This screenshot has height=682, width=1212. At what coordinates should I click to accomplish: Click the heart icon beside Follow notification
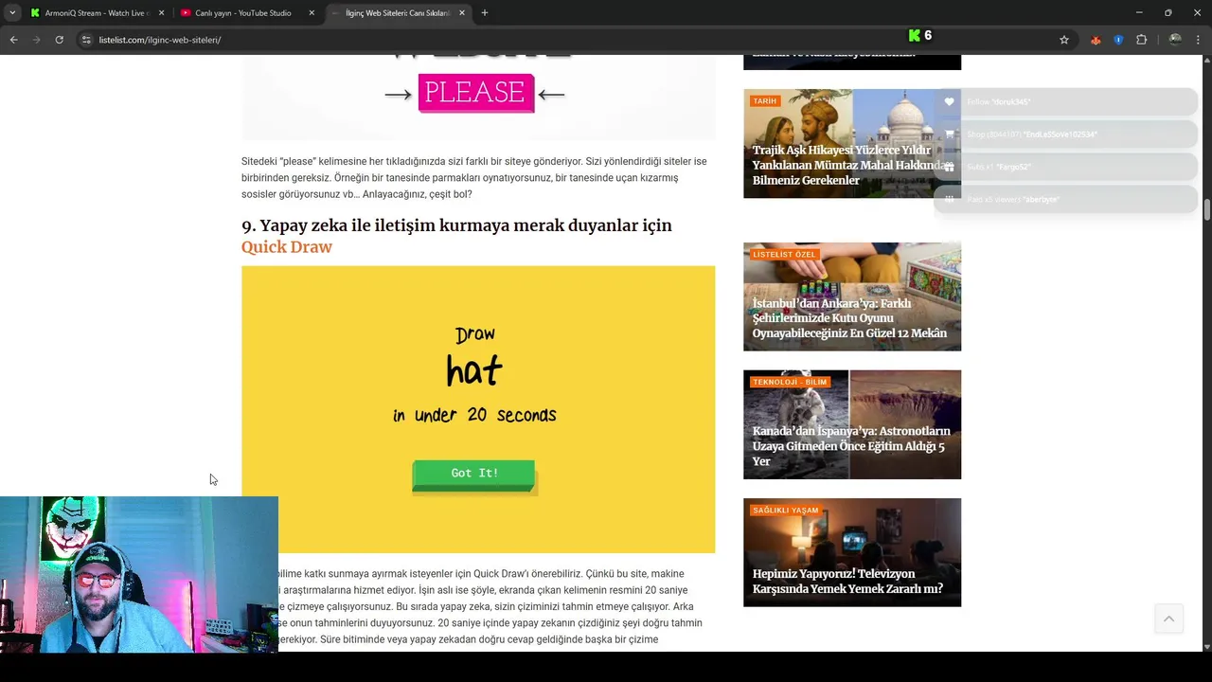(949, 101)
